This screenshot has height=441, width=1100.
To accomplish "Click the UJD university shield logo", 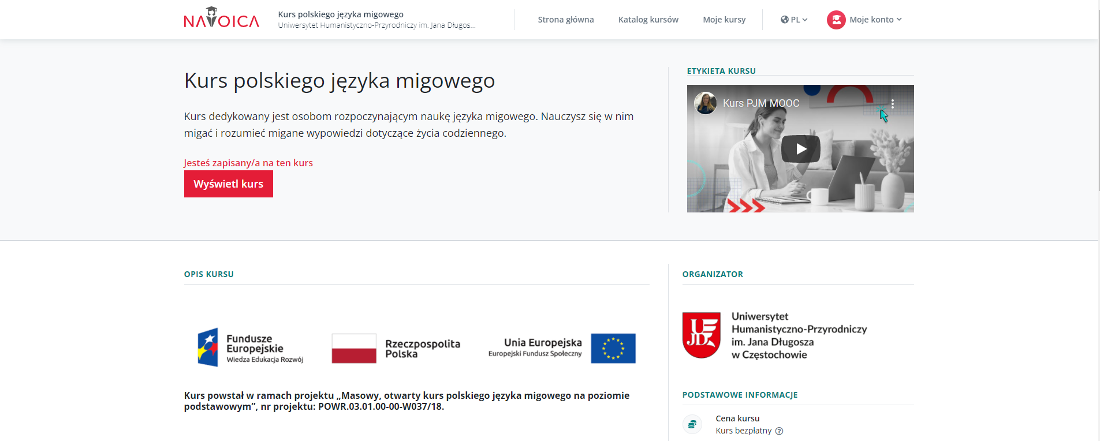I will coord(701,335).
